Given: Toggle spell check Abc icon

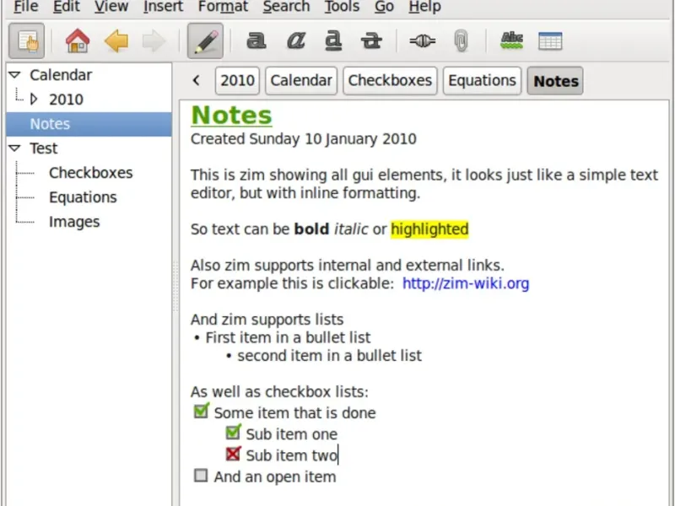Looking at the screenshot, I should tap(512, 41).
